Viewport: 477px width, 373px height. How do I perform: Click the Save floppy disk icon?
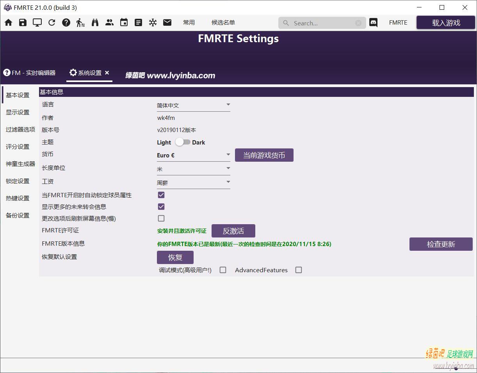[x=23, y=23]
